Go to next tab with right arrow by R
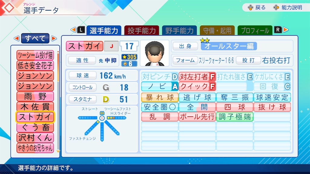 tap(286, 30)
